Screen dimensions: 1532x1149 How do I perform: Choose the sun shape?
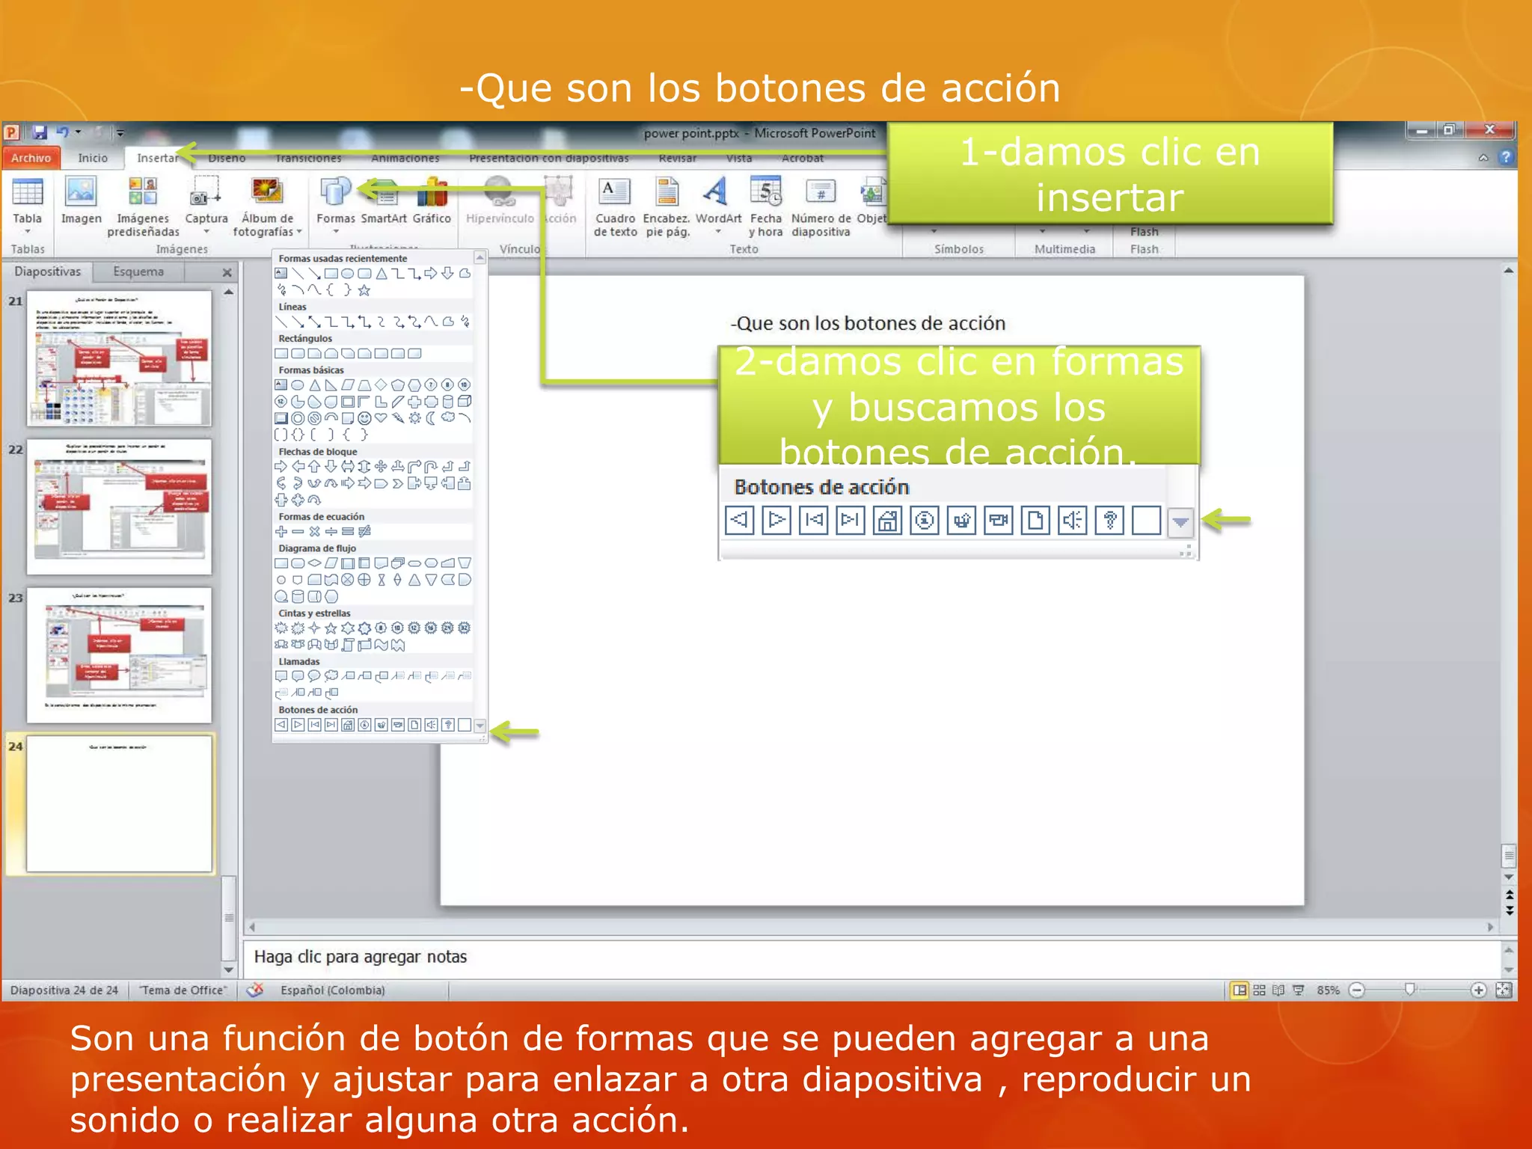click(x=414, y=418)
